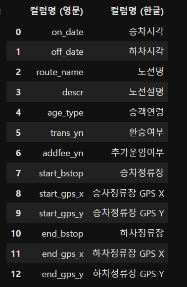The height and width of the screenshot is (287, 187).
Task: Click the row index 11
Action: [16, 254]
